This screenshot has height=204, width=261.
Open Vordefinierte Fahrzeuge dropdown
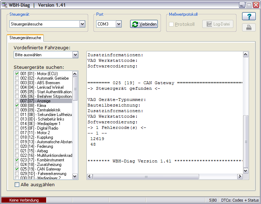[x=75, y=55]
